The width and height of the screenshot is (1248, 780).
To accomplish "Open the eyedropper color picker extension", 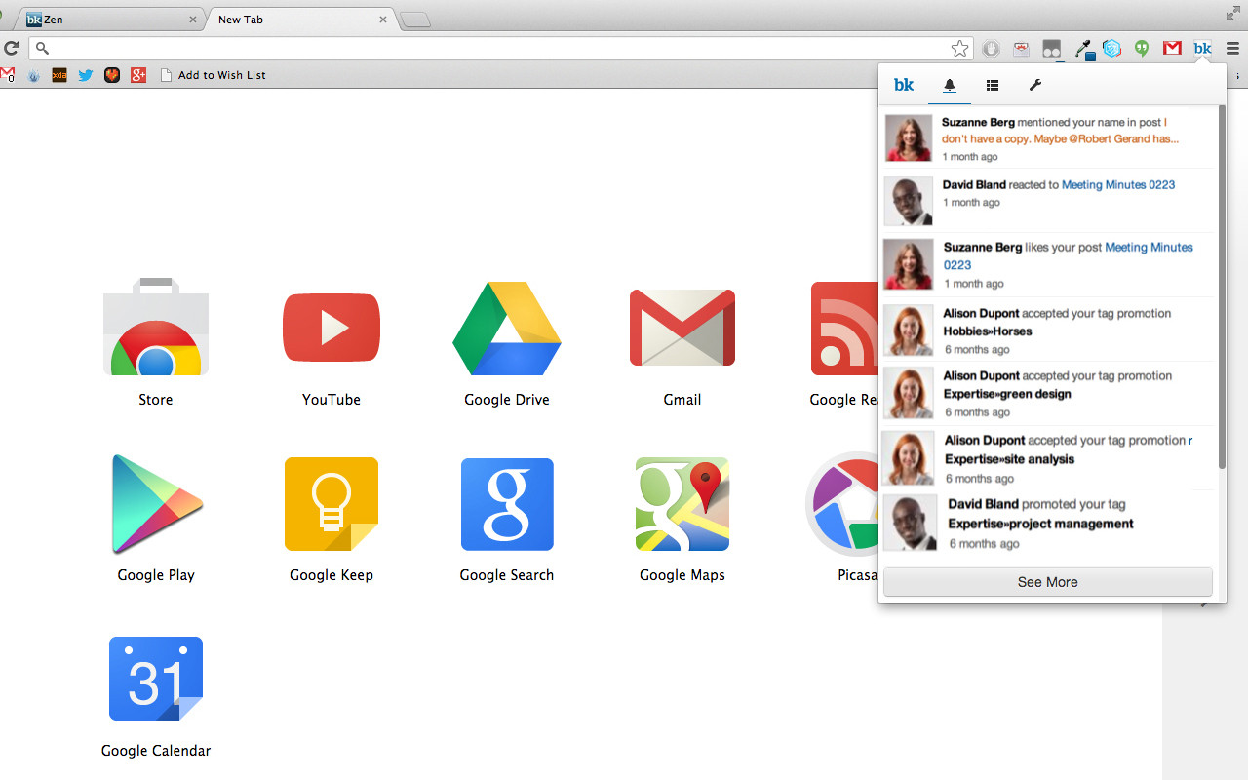I will (x=1084, y=48).
